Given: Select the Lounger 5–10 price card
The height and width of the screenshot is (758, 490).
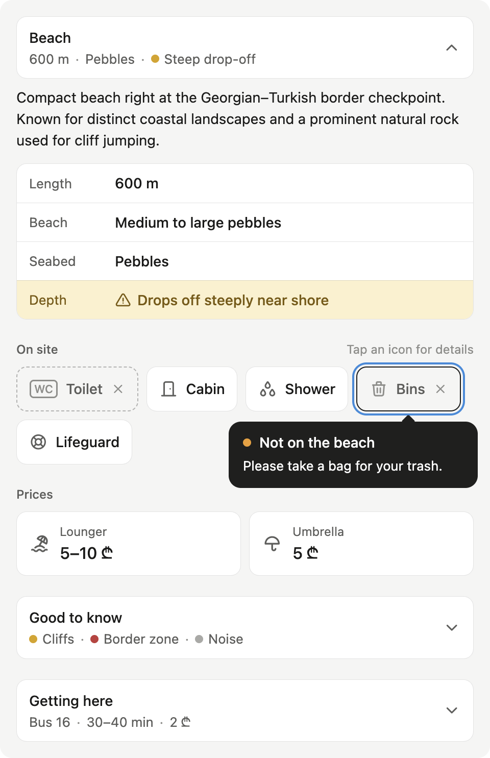Looking at the screenshot, I should click(x=129, y=544).
